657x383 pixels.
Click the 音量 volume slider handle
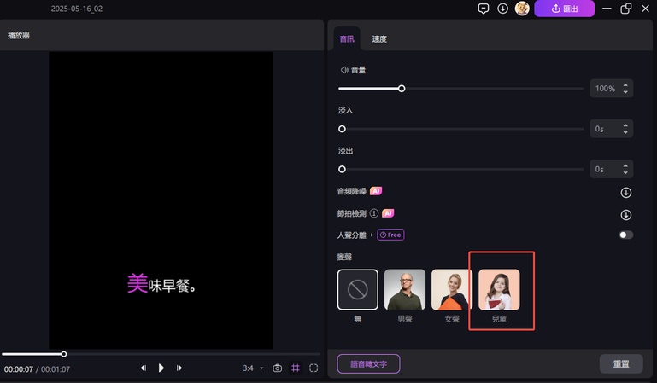[402, 89]
